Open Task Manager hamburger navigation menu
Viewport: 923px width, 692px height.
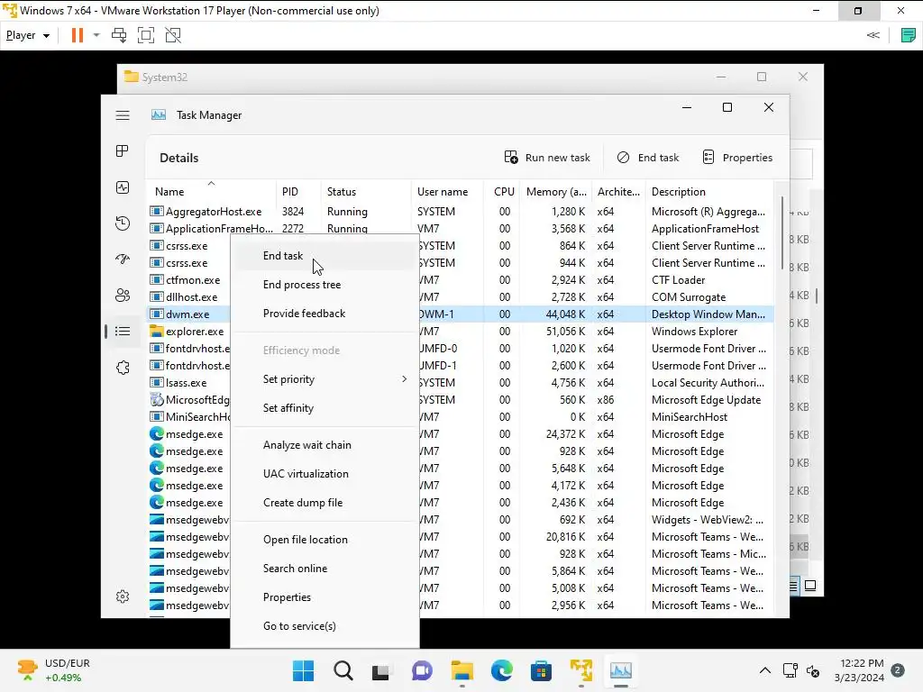click(x=123, y=115)
